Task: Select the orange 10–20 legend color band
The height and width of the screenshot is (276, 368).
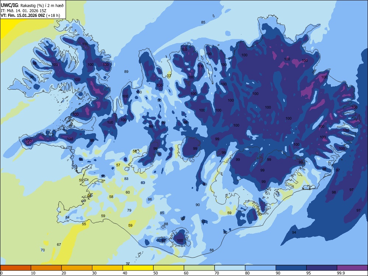Action: pyautogui.click(x=46, y=268)
